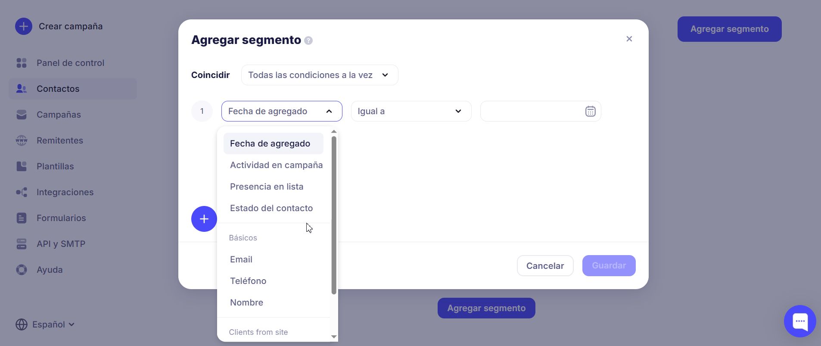821x346 pixels.
Task: Select the Contactos people icon
Action: click(21, 89)
